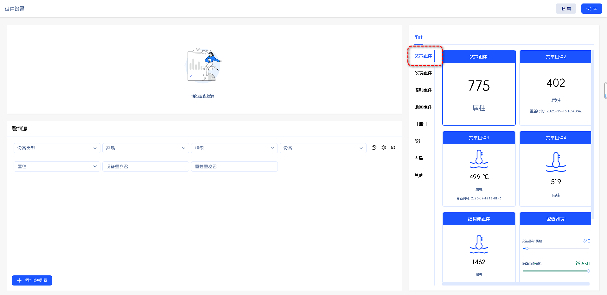Click the color palette icon in data source row

point(374,147)
